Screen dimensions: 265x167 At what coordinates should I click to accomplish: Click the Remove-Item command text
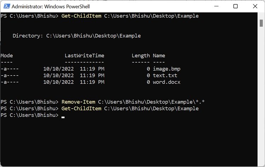pyautogui.click(x=78, y=102)
